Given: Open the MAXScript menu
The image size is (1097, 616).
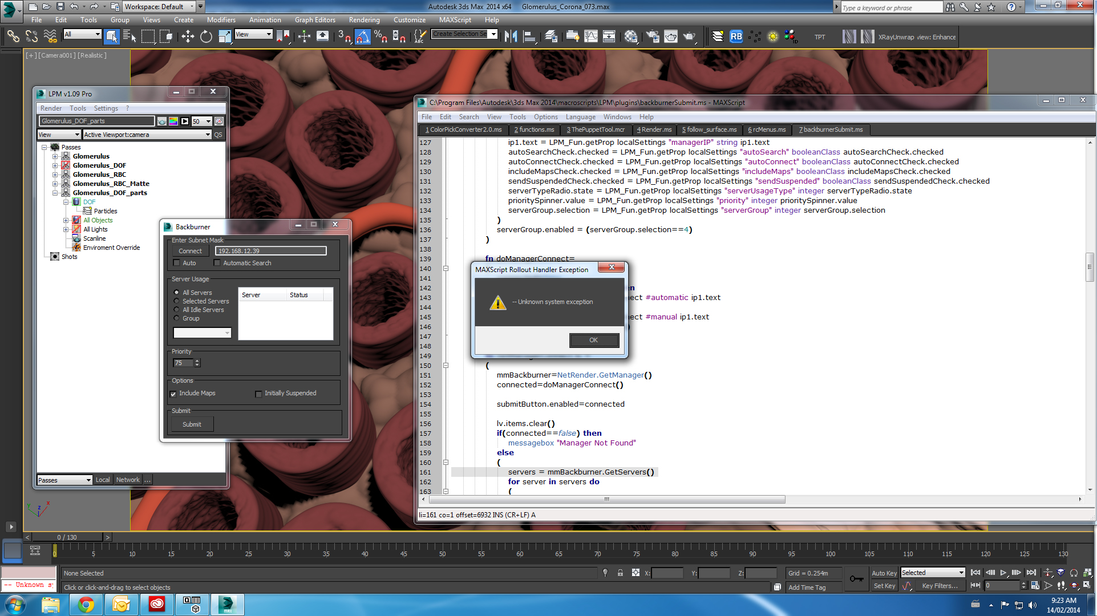Looking at the screenshot, I should pyautogui.click(x=455, y=19).
